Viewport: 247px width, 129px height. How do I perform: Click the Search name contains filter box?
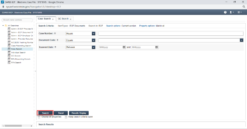pyautogui.click(x=17, y=20)
